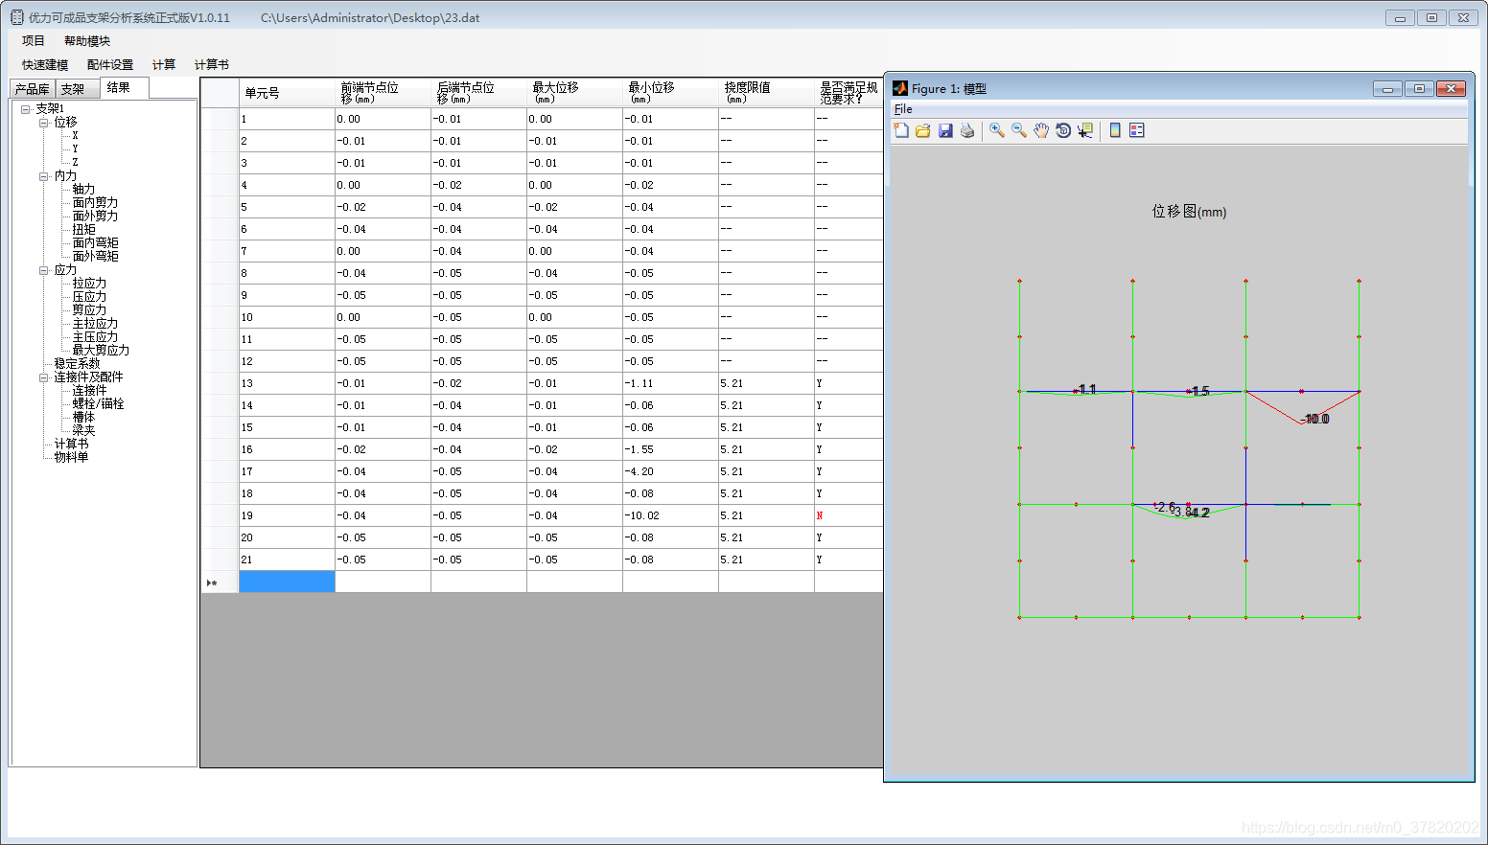Click the highlighted blue new-row cell
1488x845 pixels.
point(287,582)
